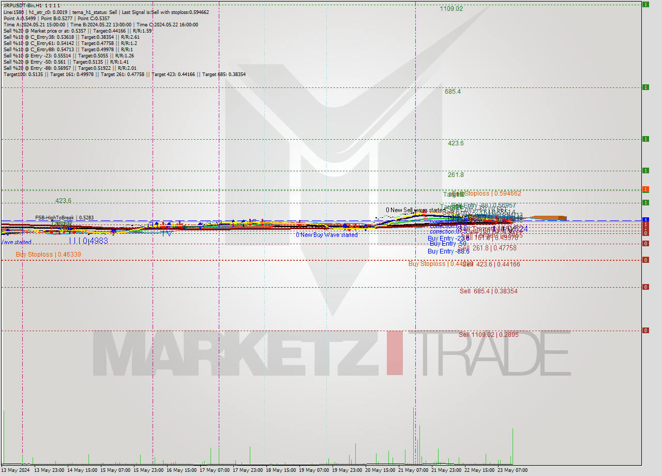Click the green marker on the upper 423.6 line
This screenshot has width=662, height=476.
(645, 139)
